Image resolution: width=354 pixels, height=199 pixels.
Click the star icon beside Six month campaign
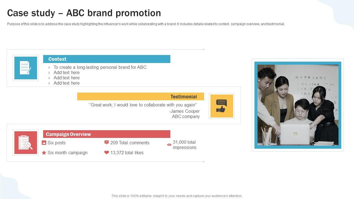(44, 153)
